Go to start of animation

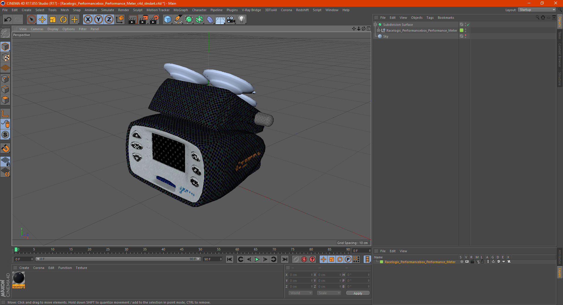(230, 259)
